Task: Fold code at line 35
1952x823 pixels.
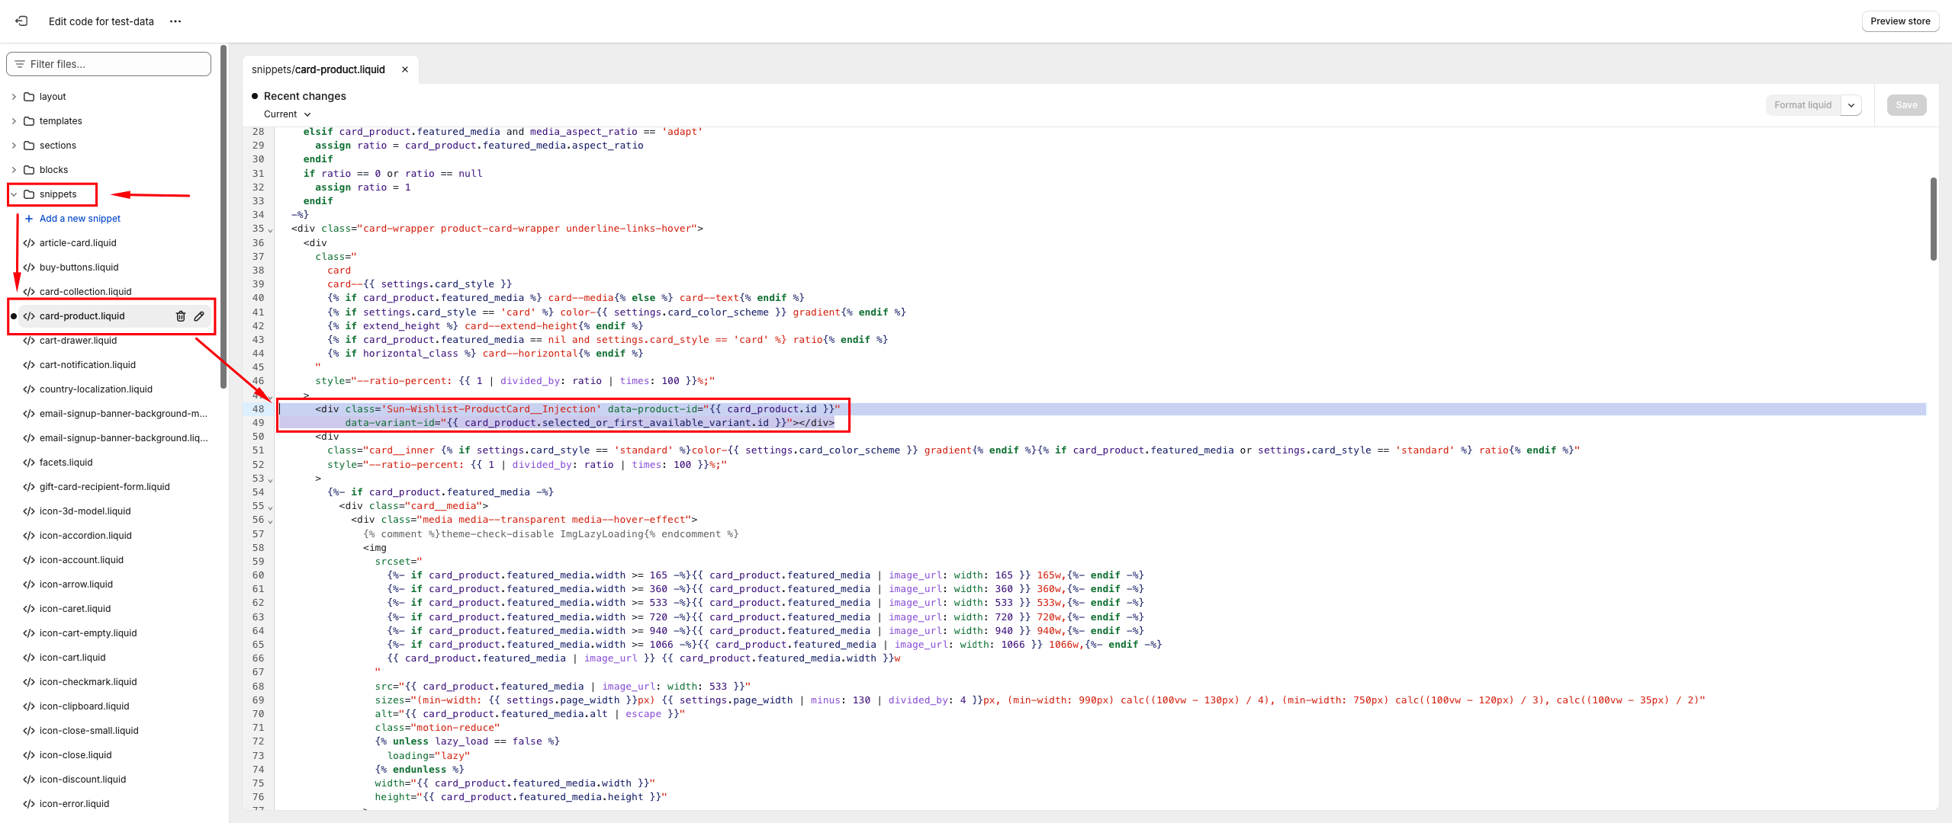Action: pyautogui.click(x=270, y=230)
